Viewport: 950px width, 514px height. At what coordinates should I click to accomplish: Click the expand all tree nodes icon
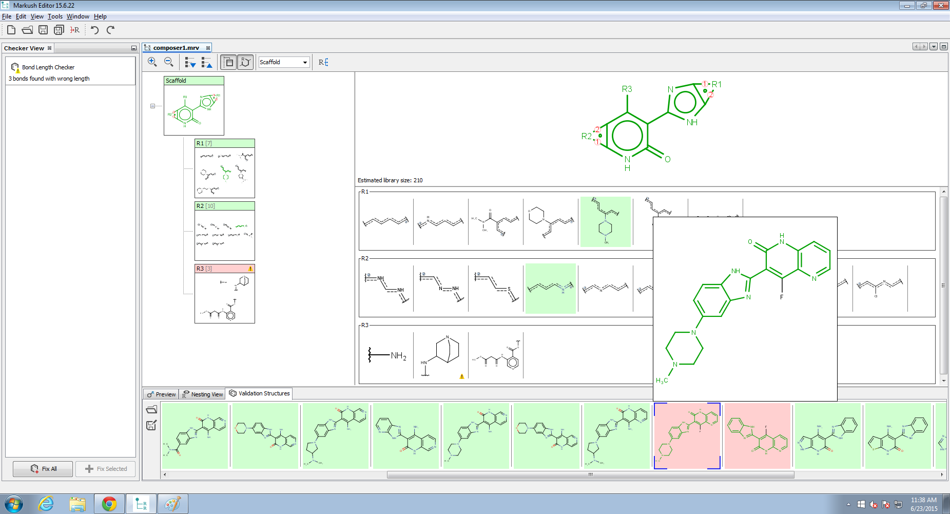coord(190,62)
